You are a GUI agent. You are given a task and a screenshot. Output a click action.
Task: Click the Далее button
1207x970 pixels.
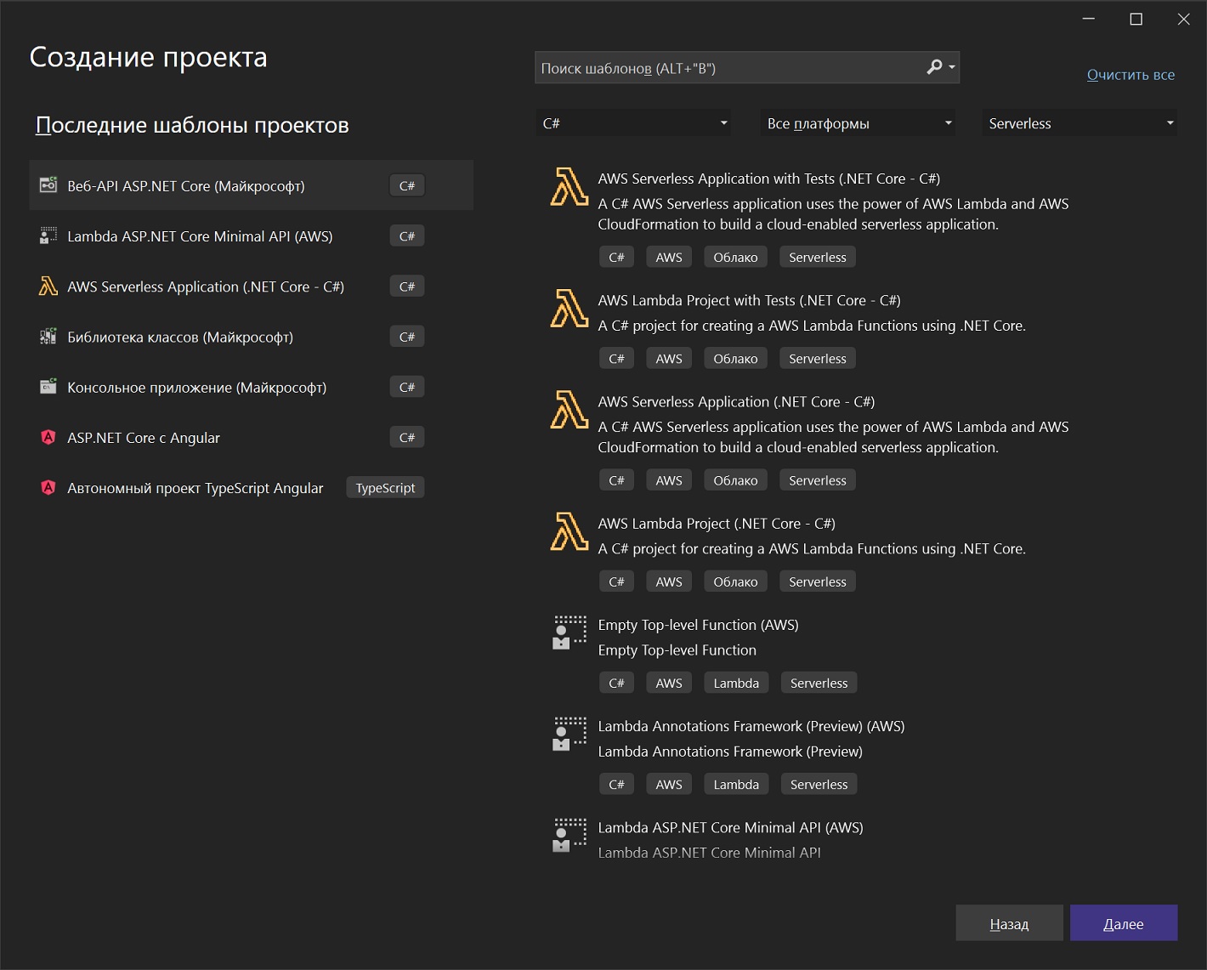[x=1124, y=923]
